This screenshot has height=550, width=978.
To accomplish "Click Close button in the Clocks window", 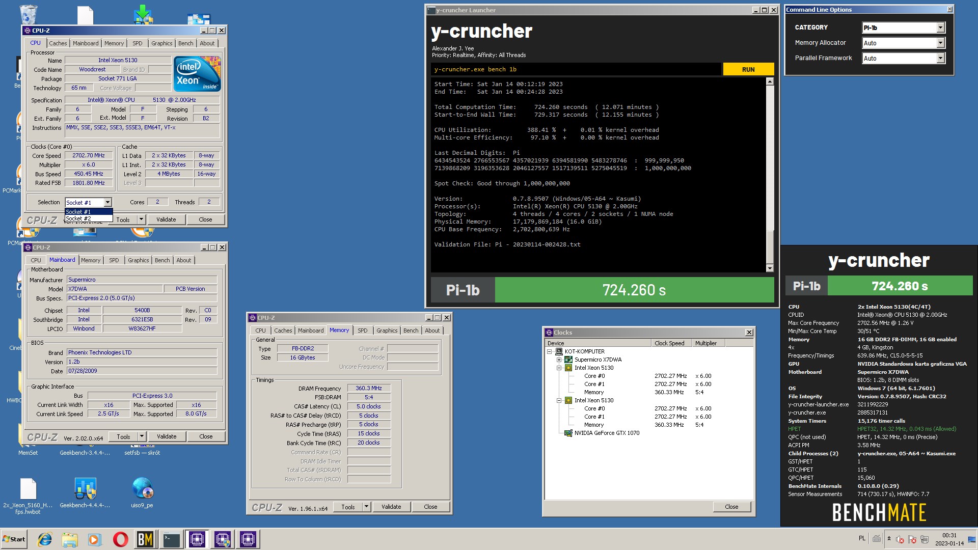I will coord(731,507).
